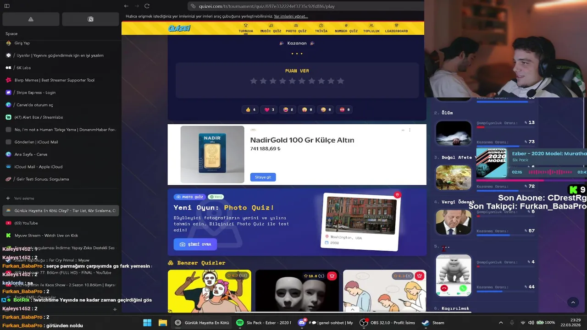The image size is (587, 330).
Task: Open the two-masks quiz card
Action: (297, 291)
